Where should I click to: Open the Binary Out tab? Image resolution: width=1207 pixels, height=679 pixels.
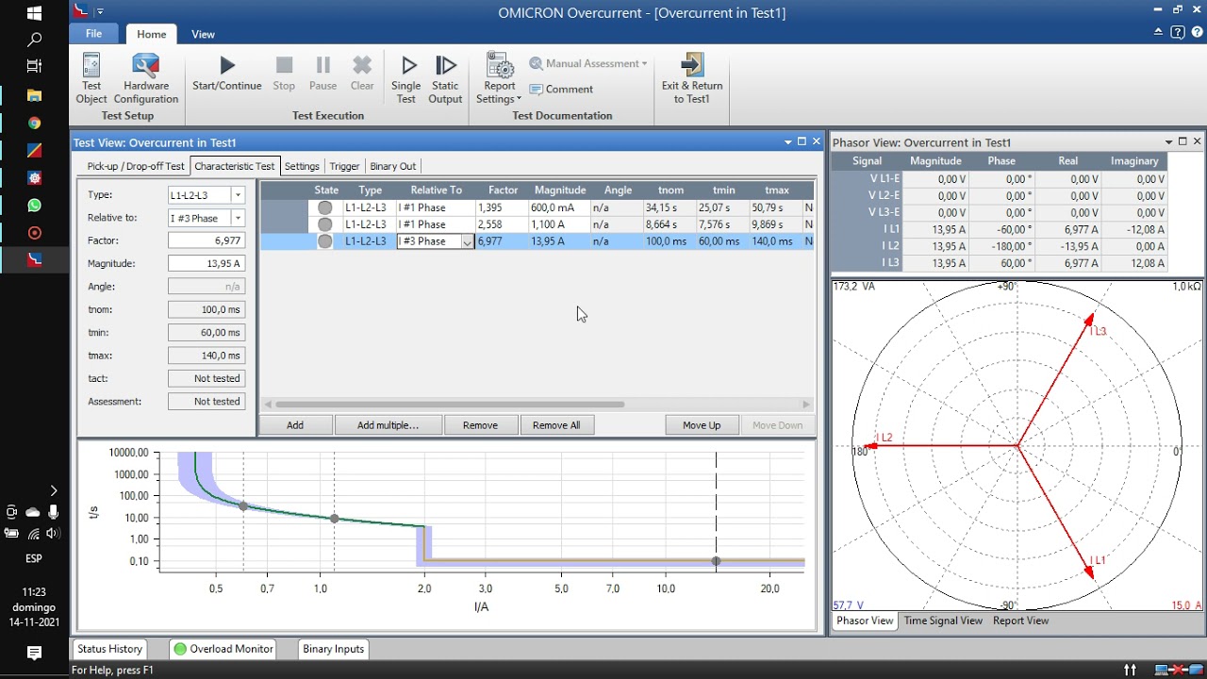click(393, 166)
